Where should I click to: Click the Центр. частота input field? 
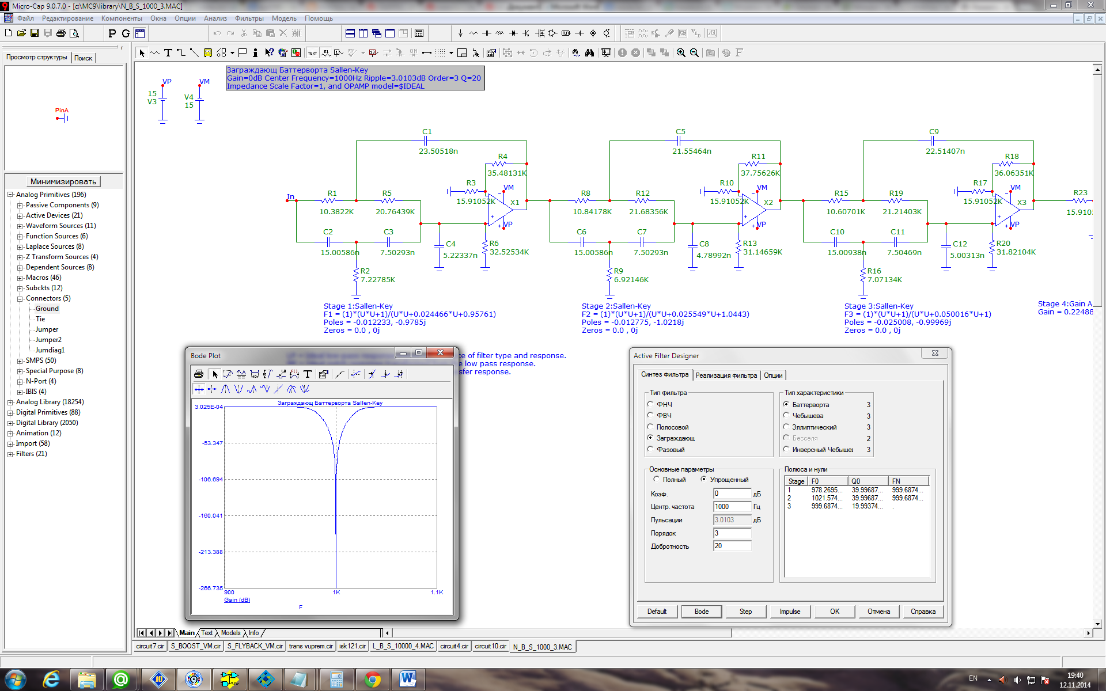732,507
